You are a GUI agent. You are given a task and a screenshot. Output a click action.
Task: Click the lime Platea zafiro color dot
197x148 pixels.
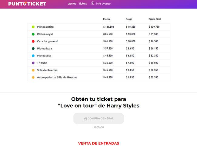pyautogui.click(x=33, y=27)
